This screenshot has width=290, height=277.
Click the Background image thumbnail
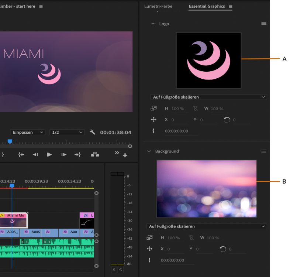(207, 189)
